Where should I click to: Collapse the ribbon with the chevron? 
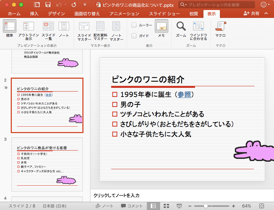point(266,14)
